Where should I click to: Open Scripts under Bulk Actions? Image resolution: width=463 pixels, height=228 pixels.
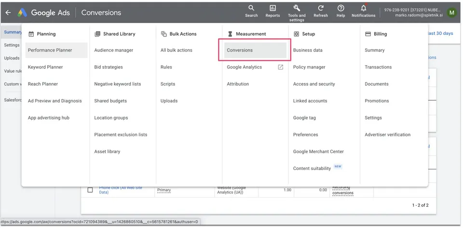point(168,84)
